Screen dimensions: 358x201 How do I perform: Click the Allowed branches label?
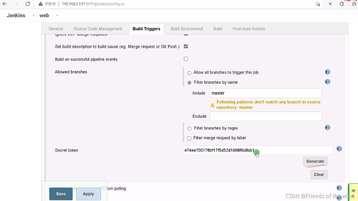click(x=71, y=72)
